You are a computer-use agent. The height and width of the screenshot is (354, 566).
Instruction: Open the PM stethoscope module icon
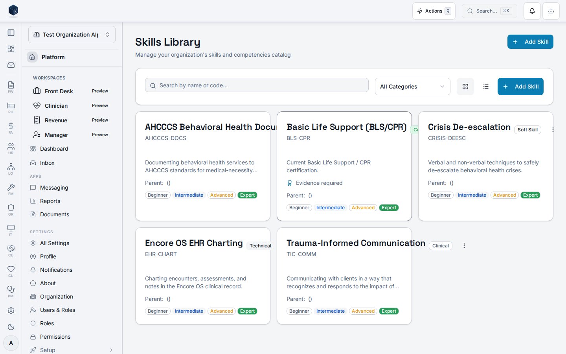[11, 291]
